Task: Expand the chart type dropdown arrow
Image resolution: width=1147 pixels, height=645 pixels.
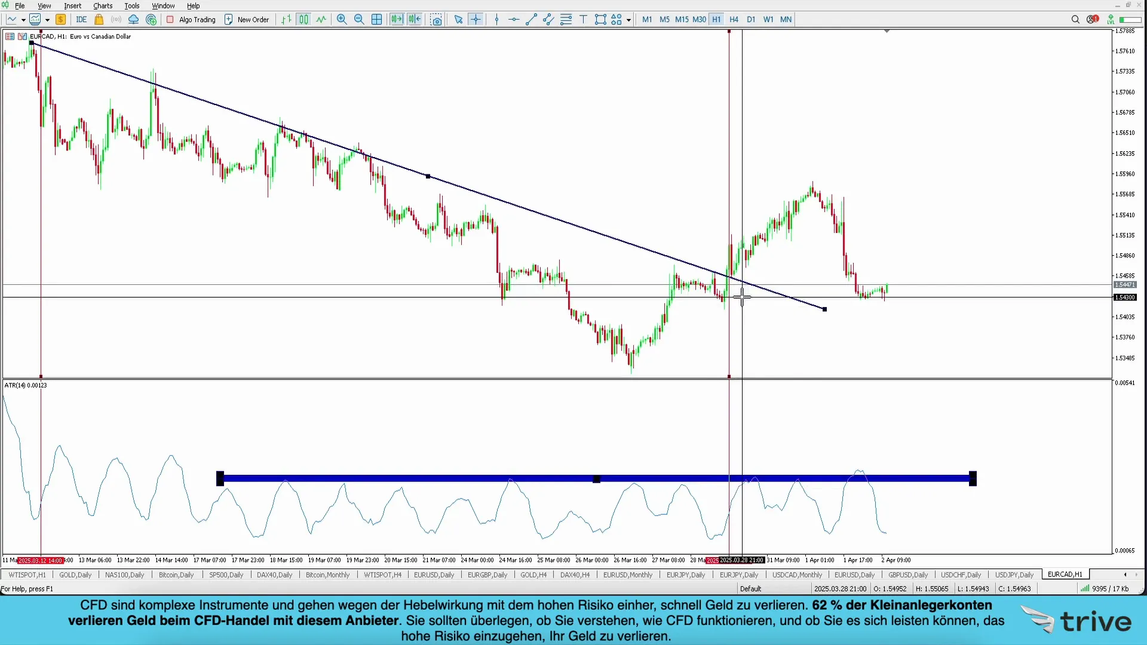Action: [x=23, y=20]
